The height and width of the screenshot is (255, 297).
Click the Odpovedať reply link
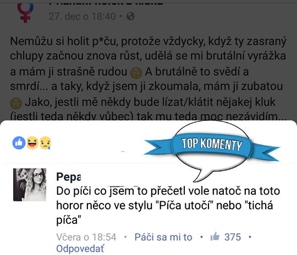[80, 248]
